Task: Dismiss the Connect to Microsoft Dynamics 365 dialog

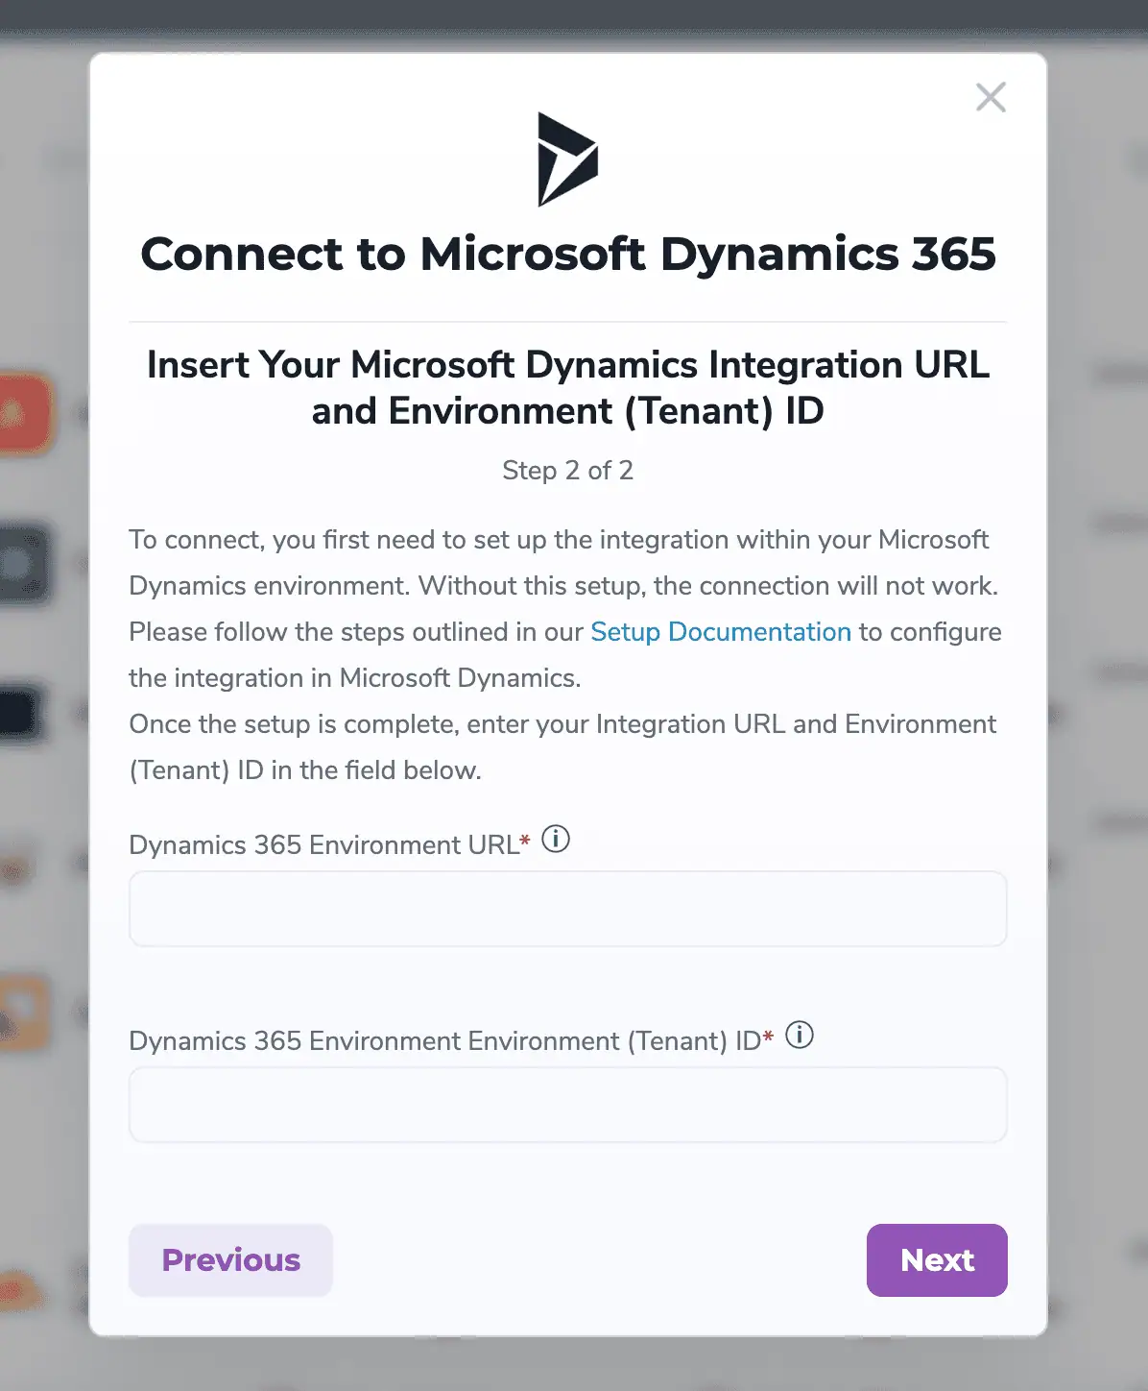Action: [991, 97]
